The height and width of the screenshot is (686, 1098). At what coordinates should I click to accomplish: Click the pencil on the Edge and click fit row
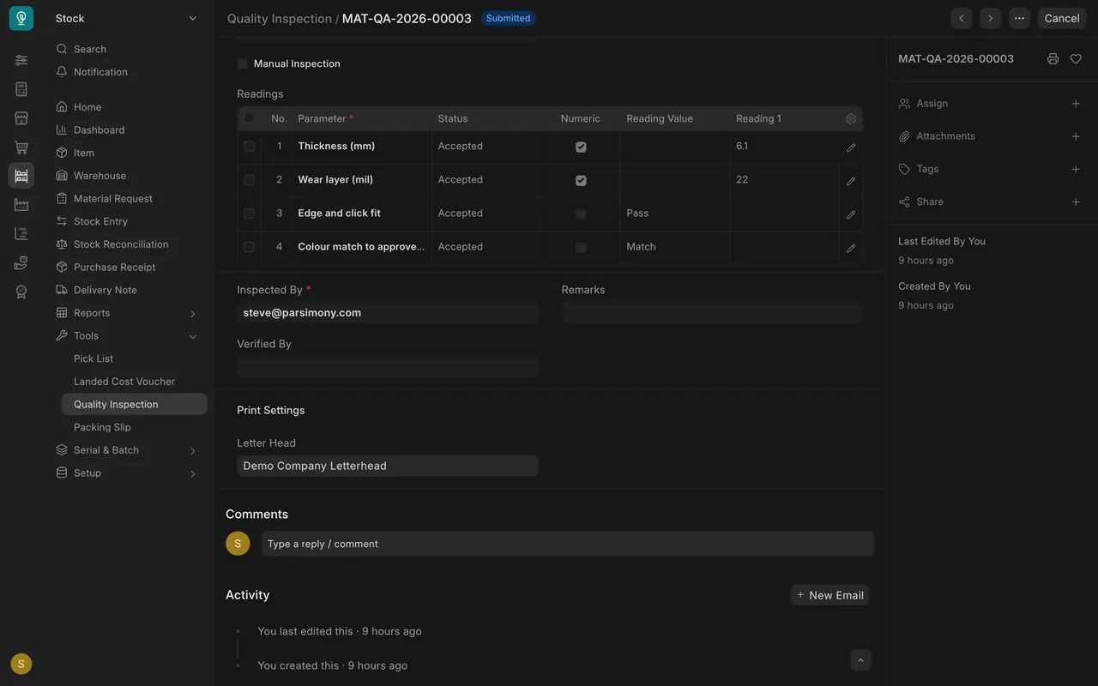(851, 214)
